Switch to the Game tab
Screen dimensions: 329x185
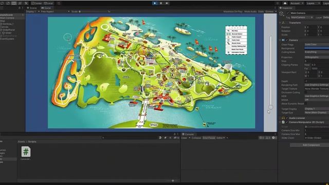[x=46, y=8]
